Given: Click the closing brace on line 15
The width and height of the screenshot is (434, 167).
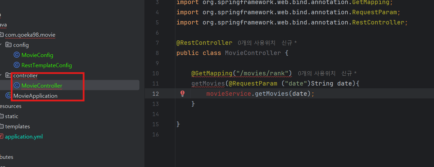Looking at the screenshot, I should tap(178, 124).
